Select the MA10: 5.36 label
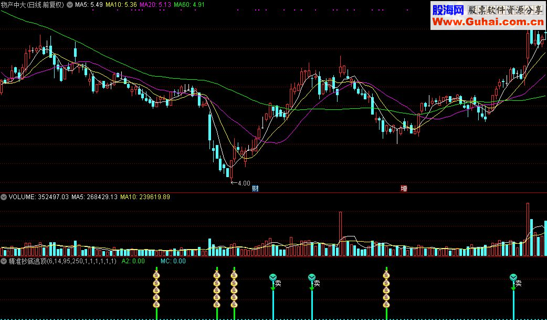This screenshot has width=547, height=320. pos(121,5)
